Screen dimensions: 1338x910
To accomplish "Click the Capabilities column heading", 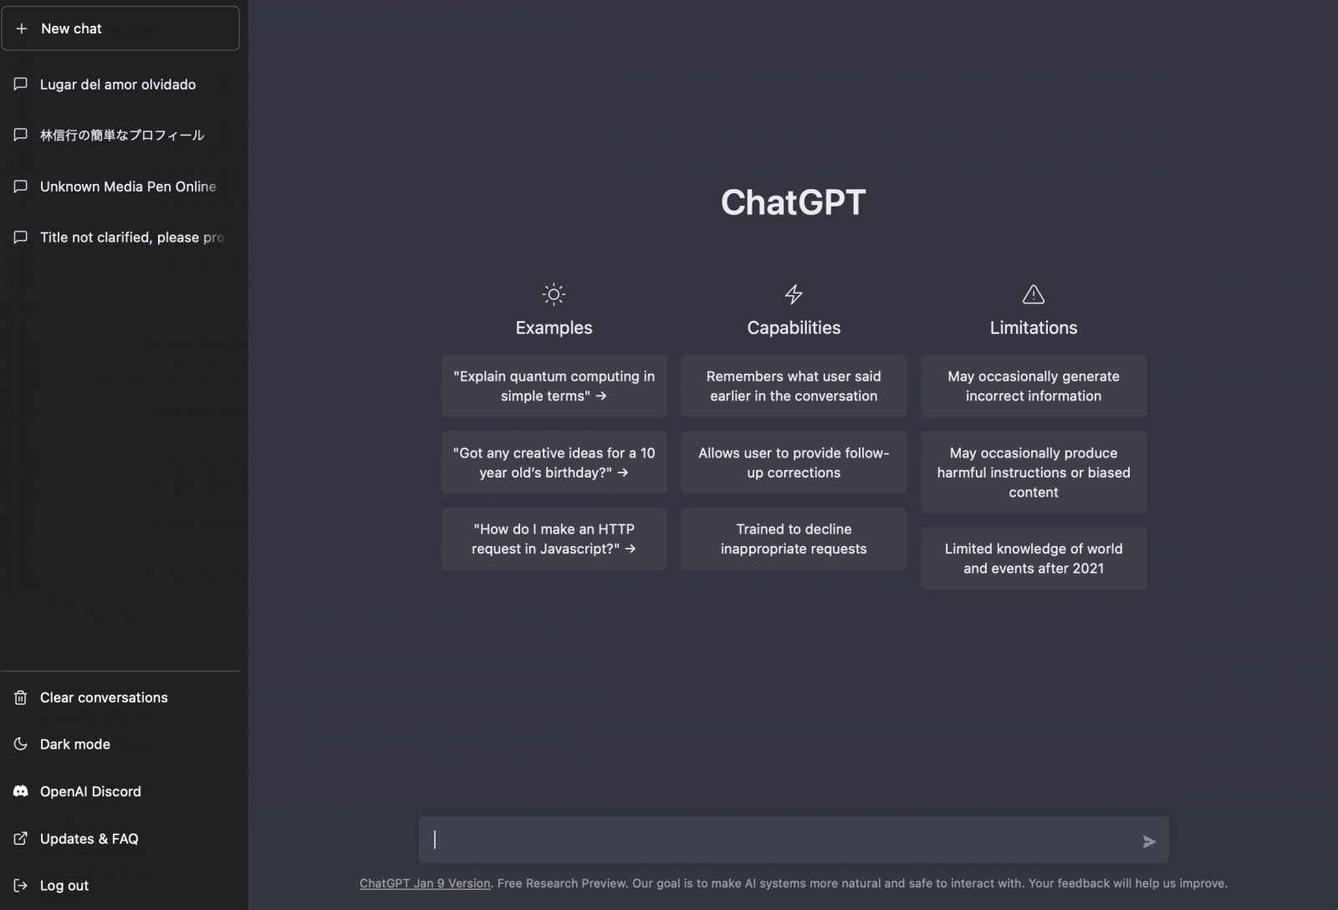I will click(794, 328).
